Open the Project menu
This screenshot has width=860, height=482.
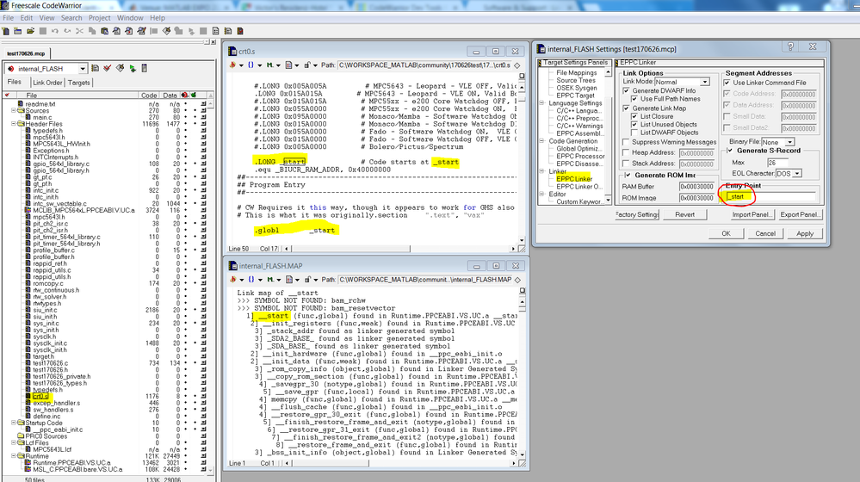coord(99,17)
